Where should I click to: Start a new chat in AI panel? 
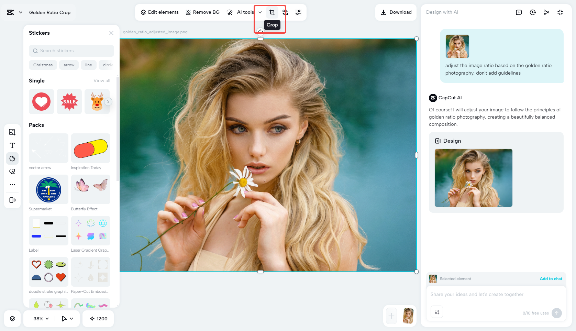(519, 12)
